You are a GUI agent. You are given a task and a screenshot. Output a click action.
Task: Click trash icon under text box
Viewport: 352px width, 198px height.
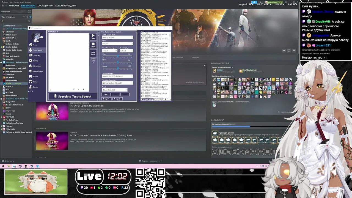[x=83, y=89]
